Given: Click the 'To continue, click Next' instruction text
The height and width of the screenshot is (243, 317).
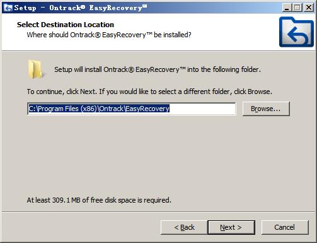Looking at the screenshot, I should click(149, 92).
